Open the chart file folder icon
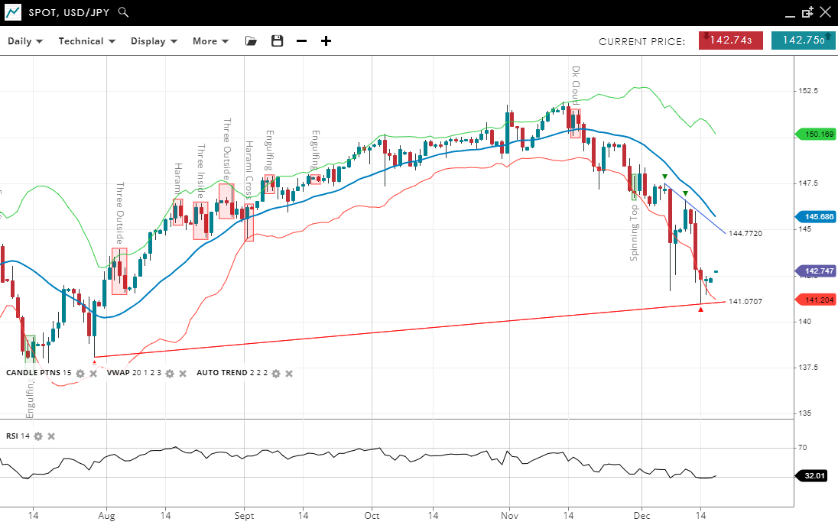 (251, 41)
